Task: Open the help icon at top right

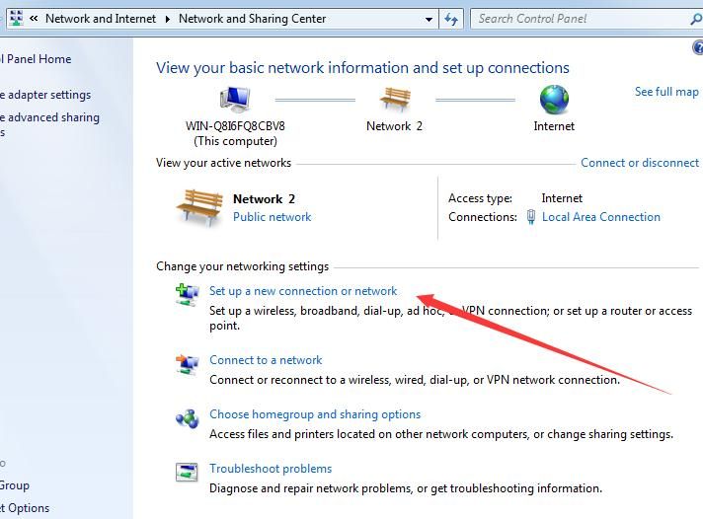Action: (x=698, y=47)
